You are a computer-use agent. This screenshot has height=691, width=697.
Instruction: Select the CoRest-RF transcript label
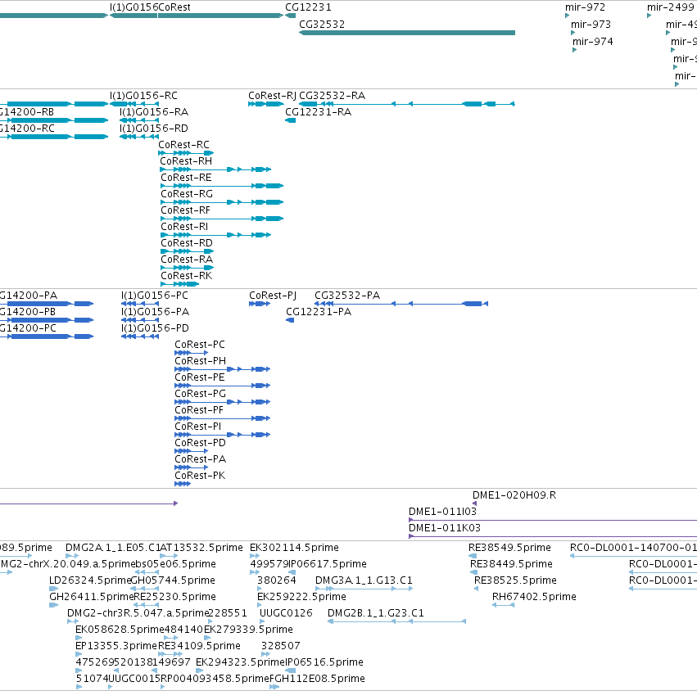click(185, 210)
